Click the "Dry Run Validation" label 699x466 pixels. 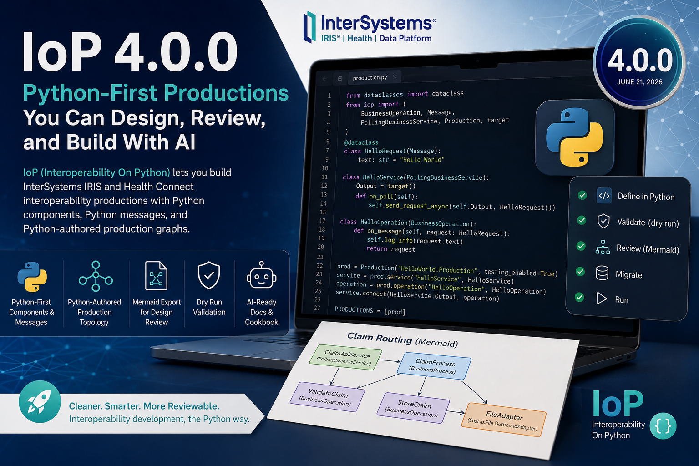209,307
